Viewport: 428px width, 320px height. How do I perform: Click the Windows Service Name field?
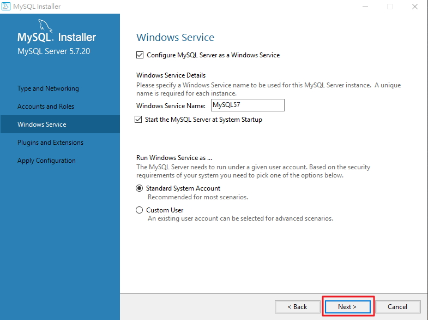[x=248, y=105]
